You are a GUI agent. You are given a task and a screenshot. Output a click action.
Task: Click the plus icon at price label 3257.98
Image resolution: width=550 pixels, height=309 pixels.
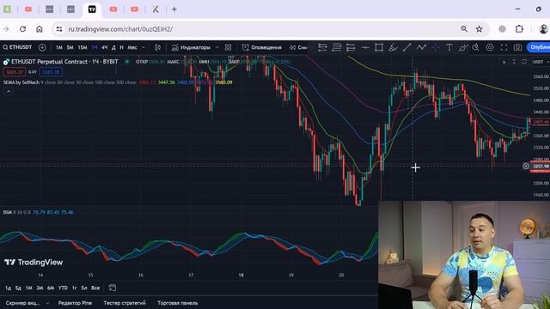pyautogui.click(x=526, y=166)
